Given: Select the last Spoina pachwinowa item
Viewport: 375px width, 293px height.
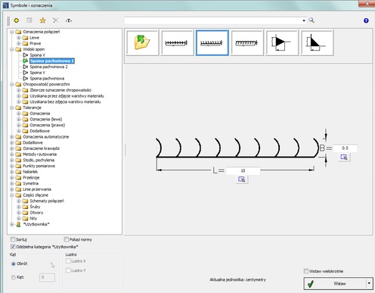Looking at the screenshot, I should click(x=47, y=78).
